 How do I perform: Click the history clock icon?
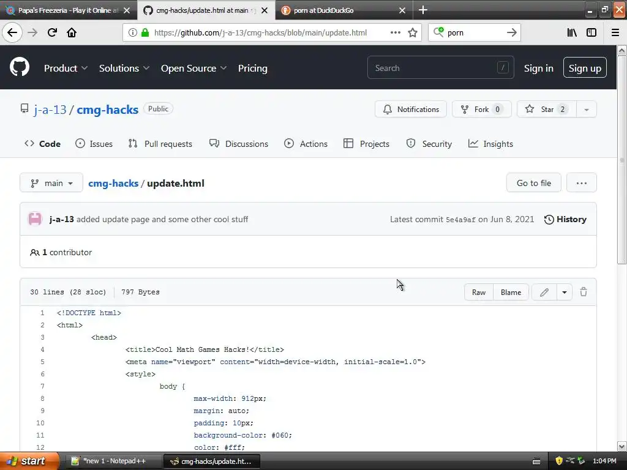pos(549,220)
